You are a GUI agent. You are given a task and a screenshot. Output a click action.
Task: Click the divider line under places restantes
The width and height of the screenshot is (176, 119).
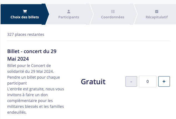click(x=89, y=41)
